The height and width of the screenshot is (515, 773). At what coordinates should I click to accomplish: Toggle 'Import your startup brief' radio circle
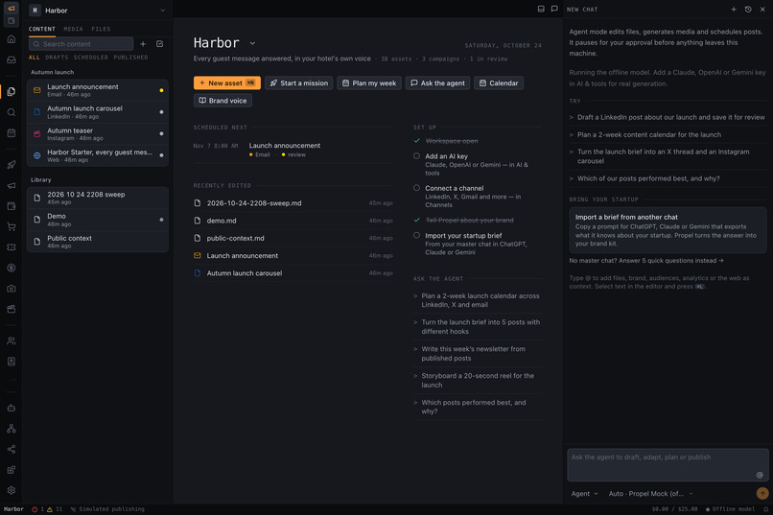pos(416,235)
